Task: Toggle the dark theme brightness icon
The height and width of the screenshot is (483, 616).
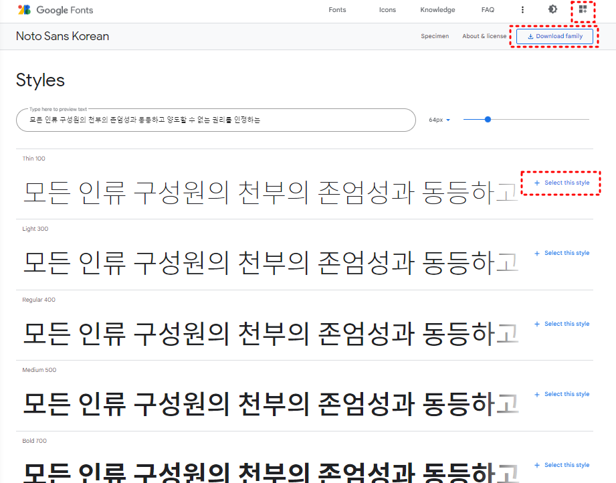Action: (552, 9)
